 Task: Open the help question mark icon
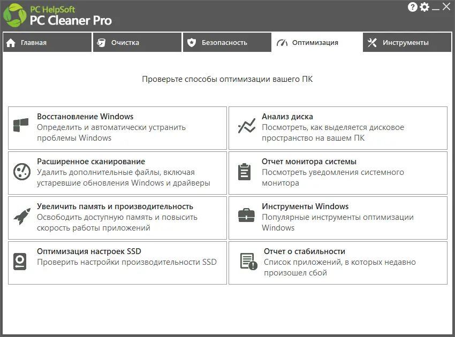click(x=412, y=7)
